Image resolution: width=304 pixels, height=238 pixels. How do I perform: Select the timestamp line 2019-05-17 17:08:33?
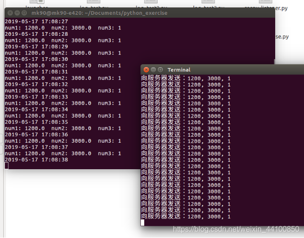click(36, 97)
